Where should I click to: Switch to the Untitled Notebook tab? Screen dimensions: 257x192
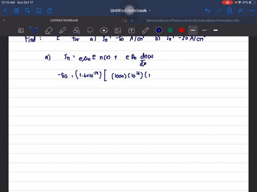(64, 20)
